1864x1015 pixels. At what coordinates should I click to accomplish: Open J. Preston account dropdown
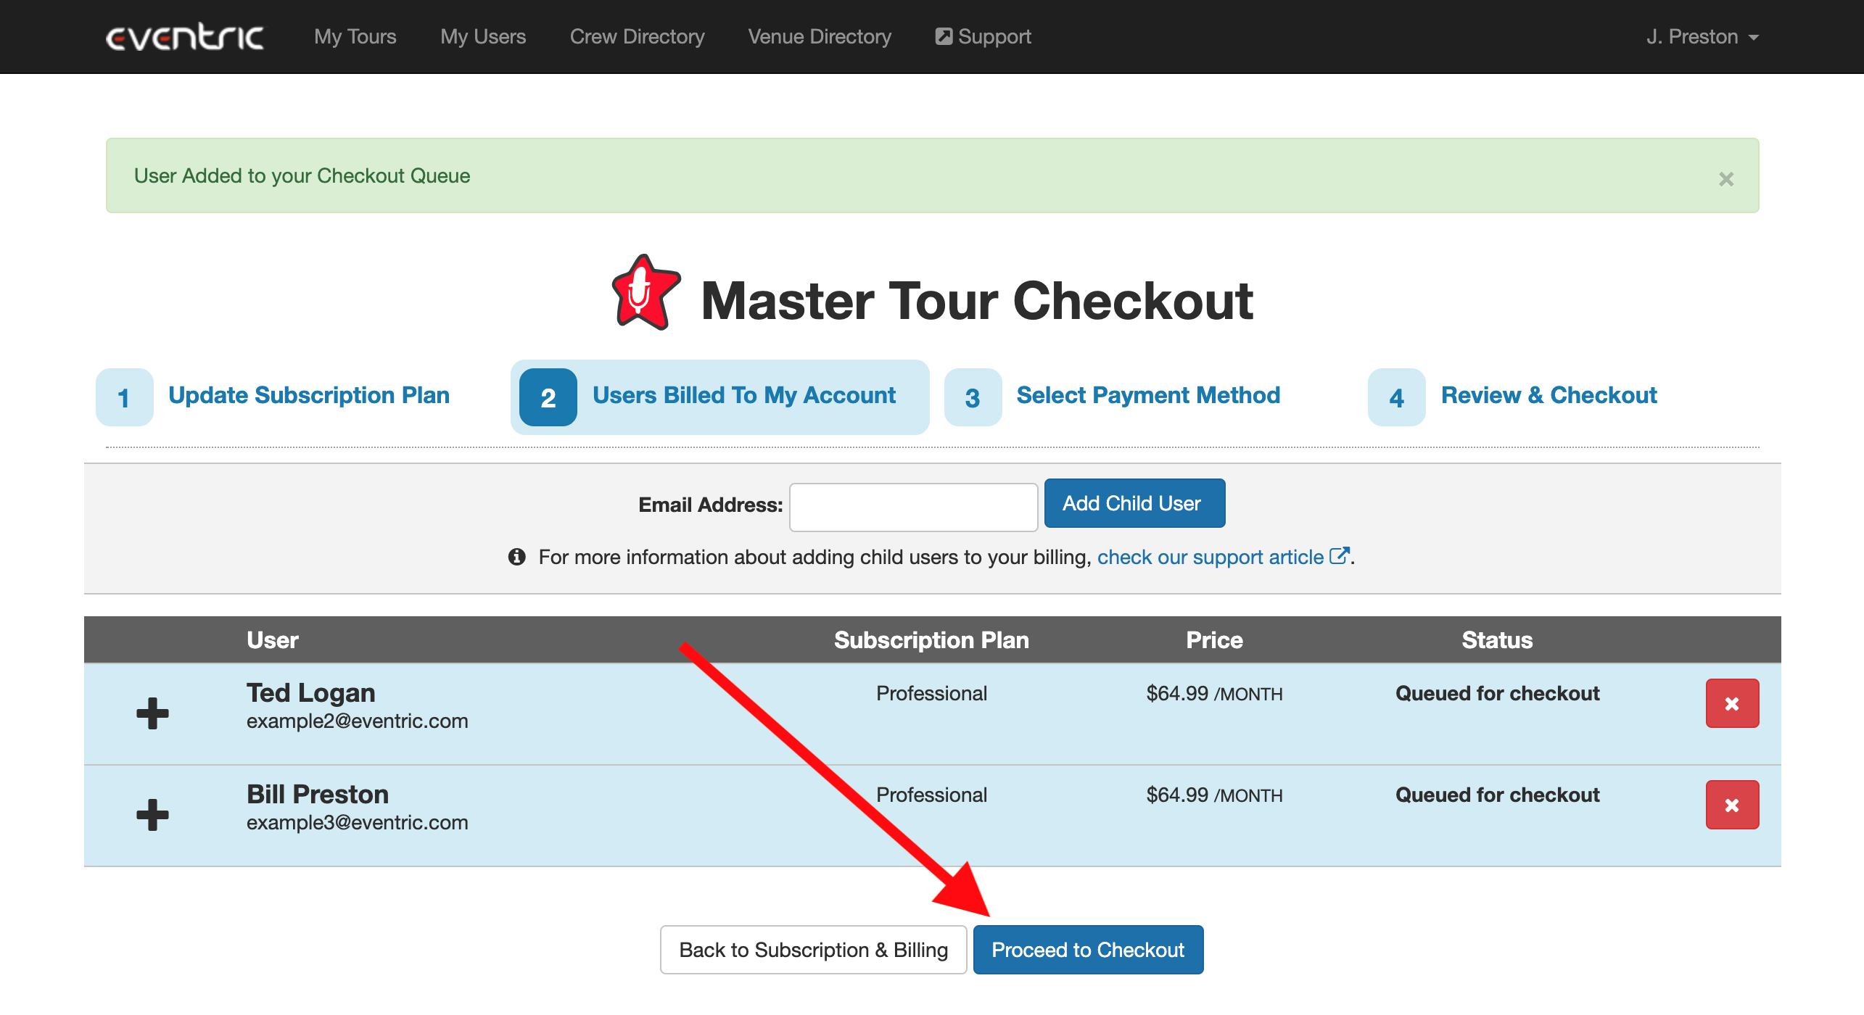point(1702,37)
